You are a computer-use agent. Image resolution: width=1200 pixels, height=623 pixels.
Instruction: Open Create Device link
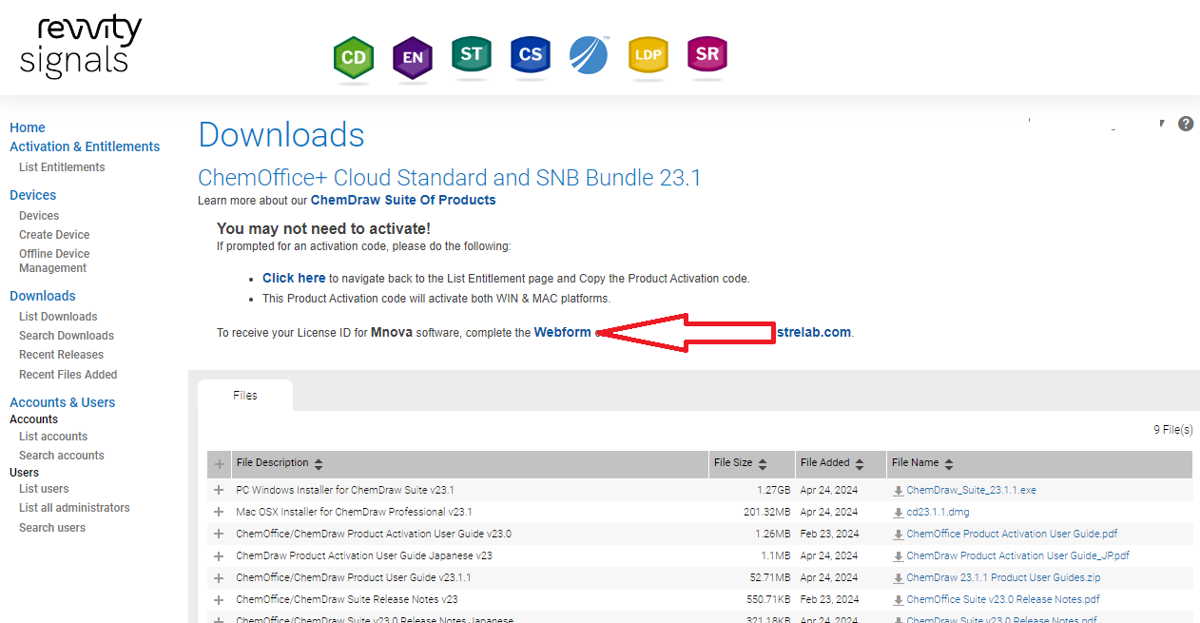(54, 235)
